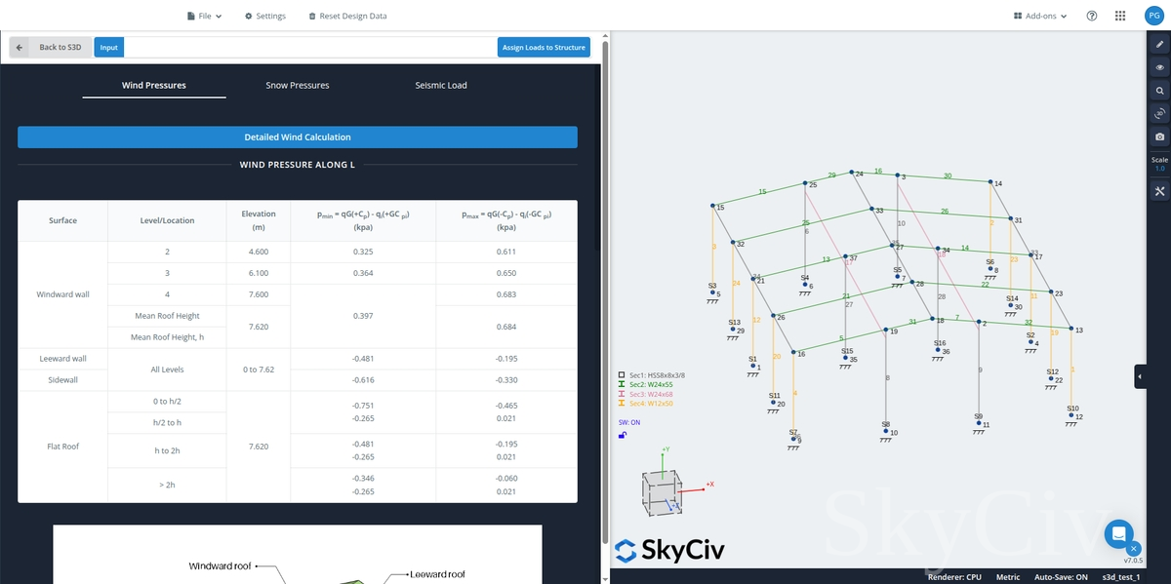Open the eye visibility settings
1171x584 pixels.
[x=1159, y=67]
